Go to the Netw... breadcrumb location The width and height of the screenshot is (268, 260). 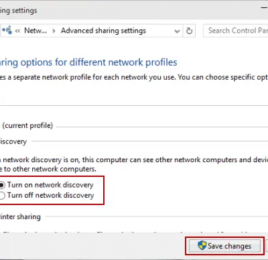pos(36,31)
